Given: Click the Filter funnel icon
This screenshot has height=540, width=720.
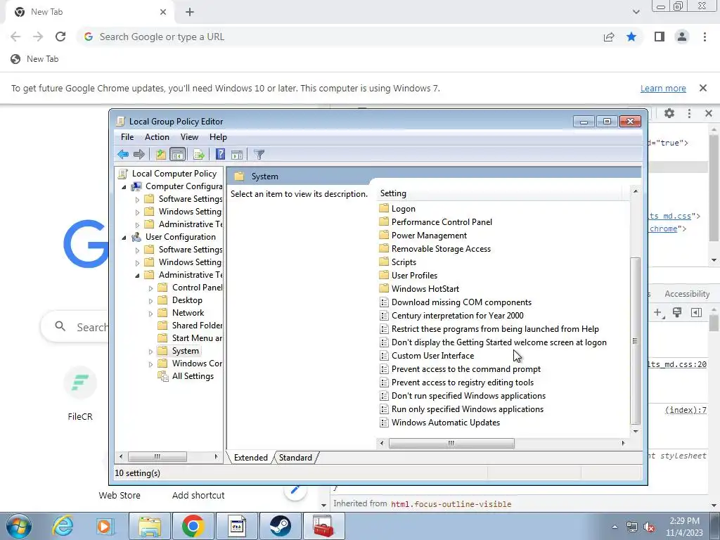Looking at the screenshot, I should coord(259,154).
